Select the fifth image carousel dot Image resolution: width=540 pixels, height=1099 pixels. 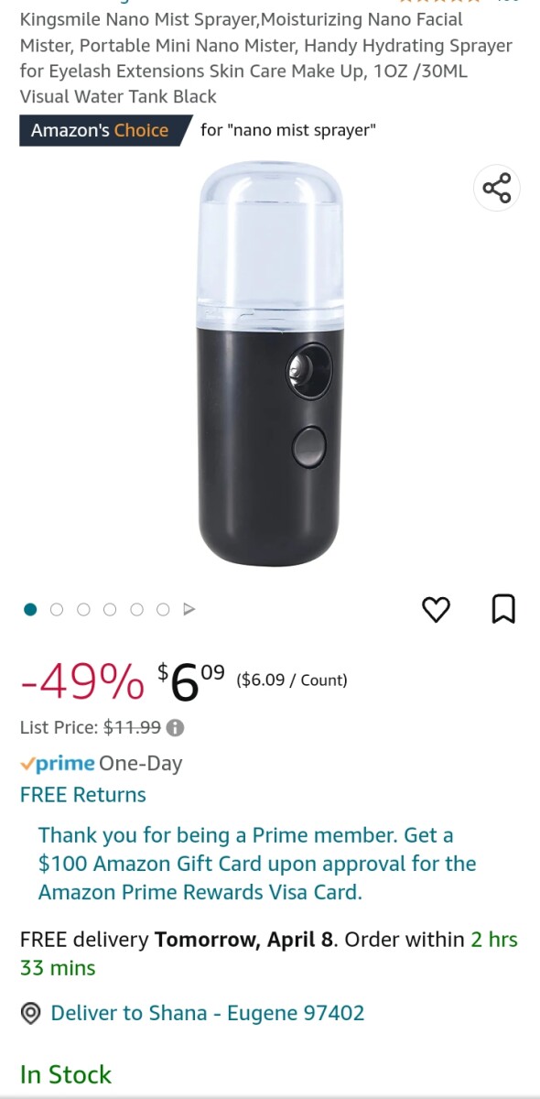(136, 609)
